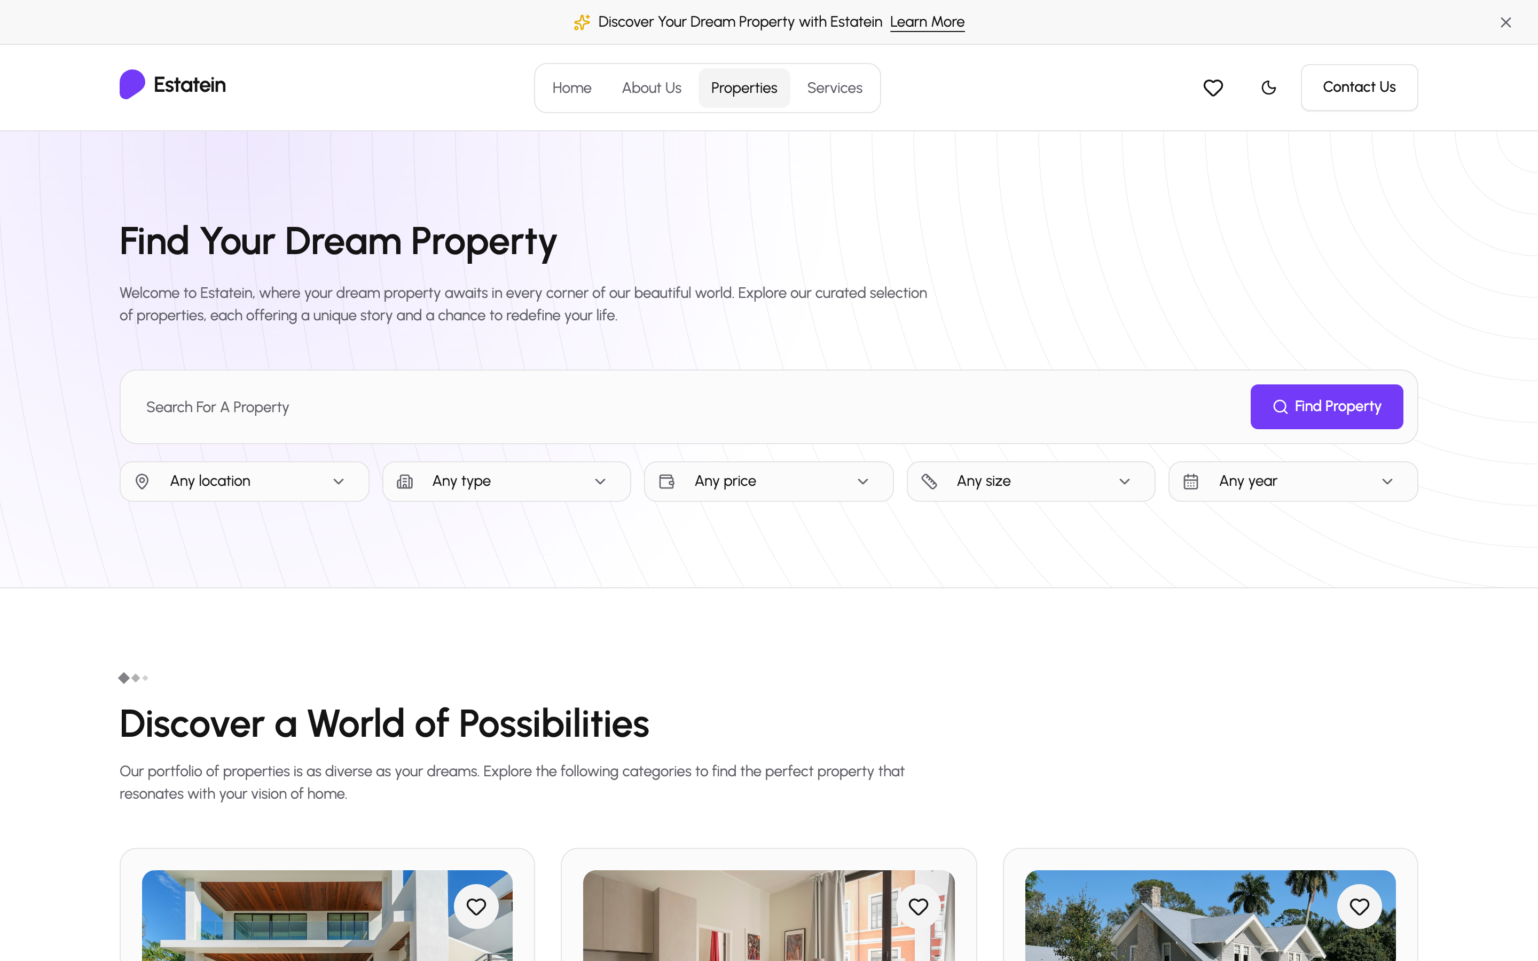The width and height of the screenshot is (1538, 961).
Task: Open the apartment interior property thumbnail
Action: (768, 915)
